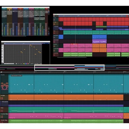
Task: Click the red button right of the upper arrangement ruler
Action: pos(127,16)
